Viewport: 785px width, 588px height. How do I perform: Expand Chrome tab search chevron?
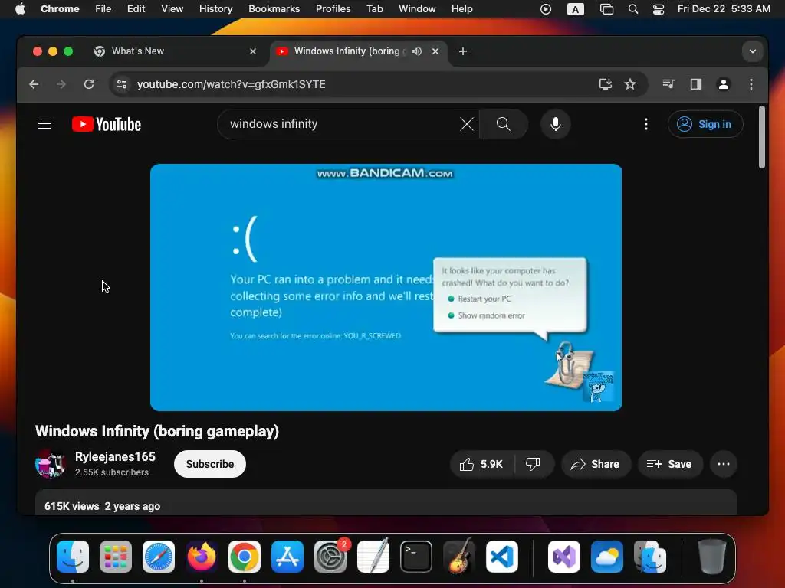(x=753, y=51)
